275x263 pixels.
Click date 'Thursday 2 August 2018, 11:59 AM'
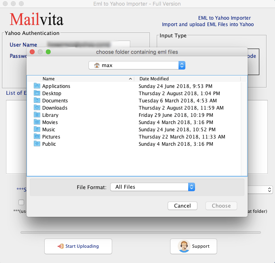click(x=181, y=108)
